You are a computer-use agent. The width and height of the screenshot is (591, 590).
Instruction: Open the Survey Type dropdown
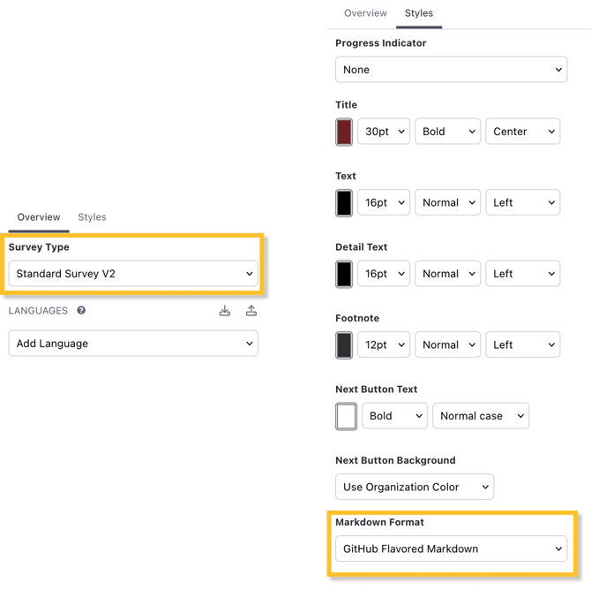pos(133,274)
